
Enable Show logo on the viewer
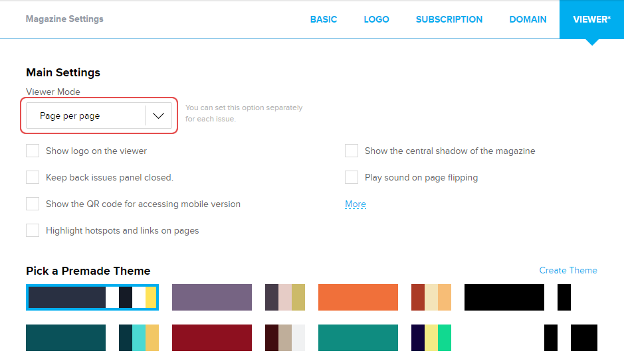(x=33, y=151)
